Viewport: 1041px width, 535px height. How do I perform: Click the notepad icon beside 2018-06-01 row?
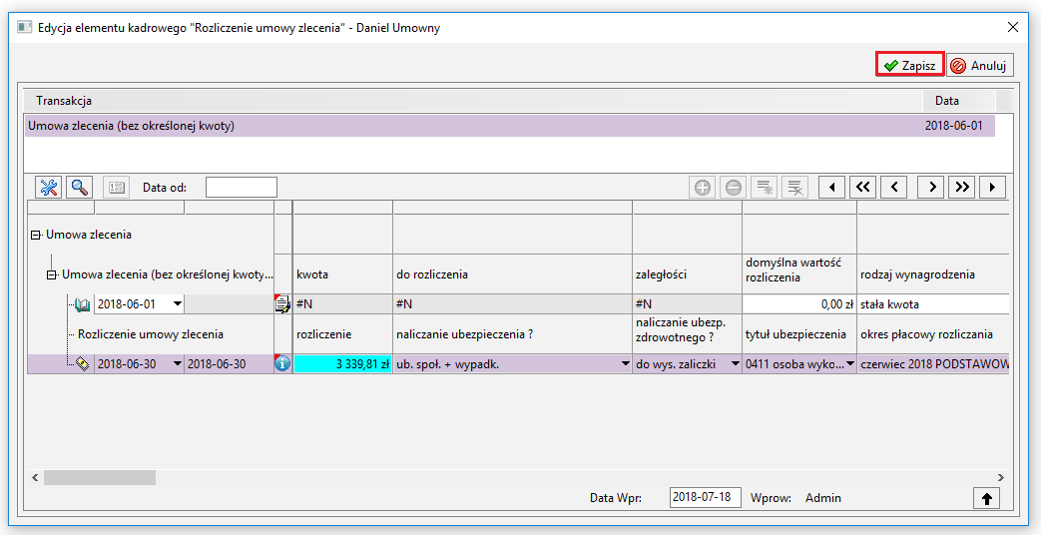(282, 304)
